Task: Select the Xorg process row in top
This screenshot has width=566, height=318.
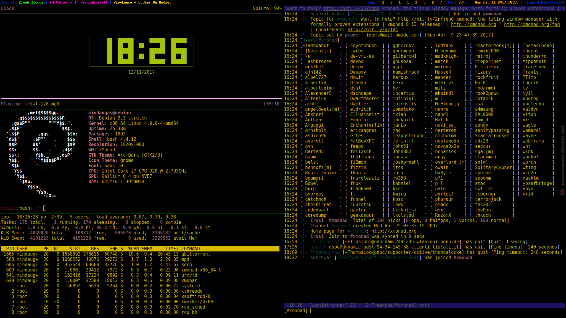Action: pyautogui.click(x=140, y=265)
